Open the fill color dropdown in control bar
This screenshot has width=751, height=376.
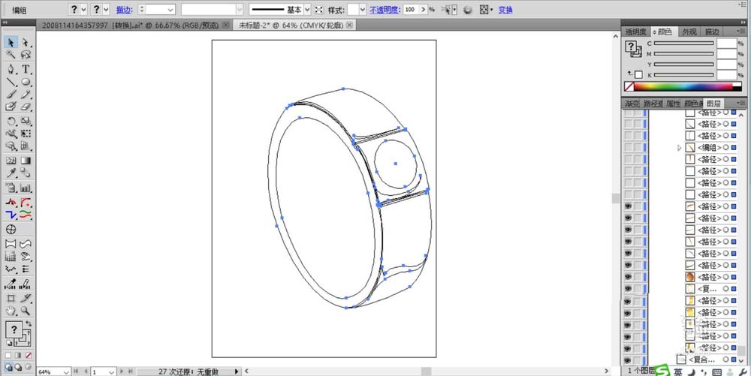coord(84,10)
